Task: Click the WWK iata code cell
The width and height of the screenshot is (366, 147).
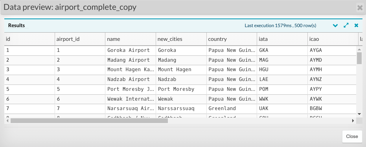Action: (282, 99)
